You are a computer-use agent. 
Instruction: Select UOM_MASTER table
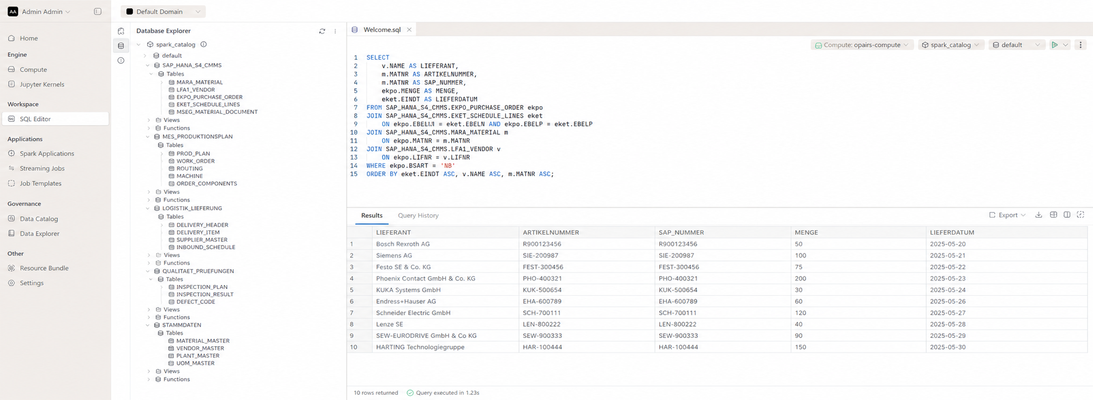[195, 363]
